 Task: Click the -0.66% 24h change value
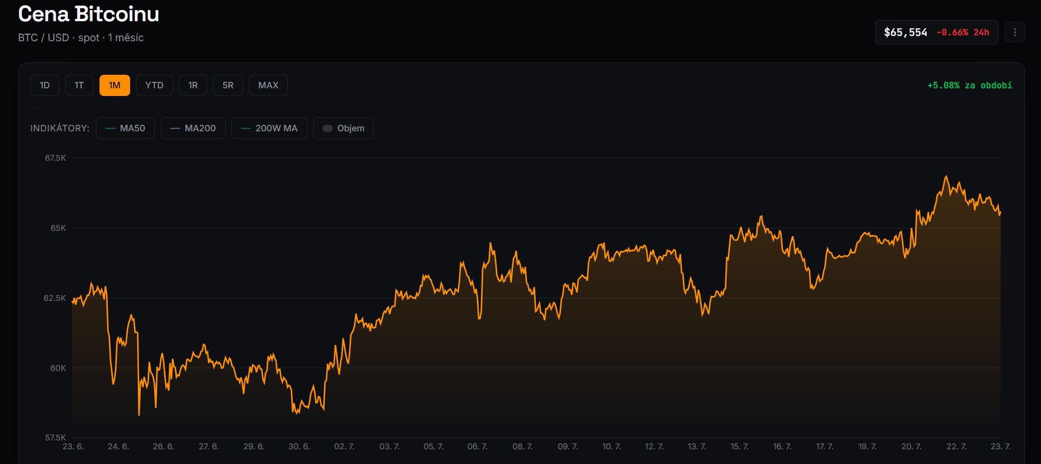(x=963, y=32)
